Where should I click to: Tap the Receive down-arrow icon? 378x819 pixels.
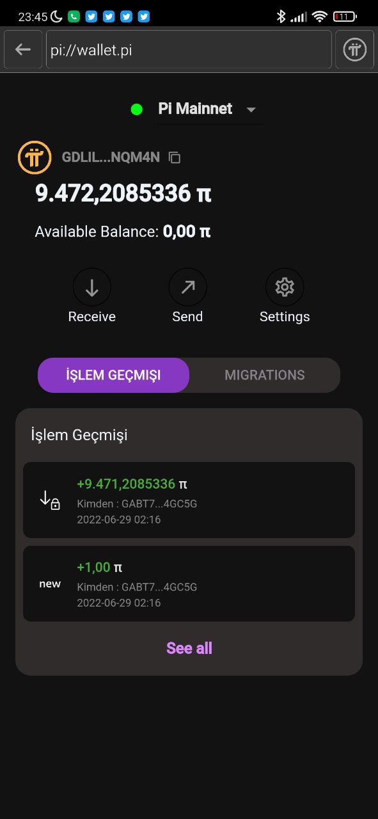click(92, 287)
